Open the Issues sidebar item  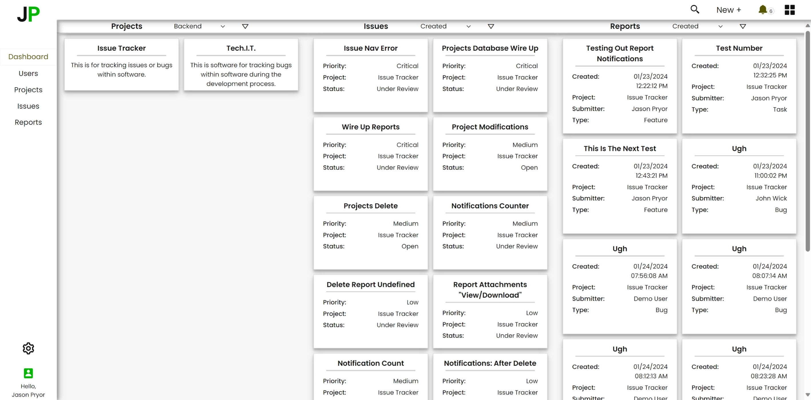pos(28,106)
